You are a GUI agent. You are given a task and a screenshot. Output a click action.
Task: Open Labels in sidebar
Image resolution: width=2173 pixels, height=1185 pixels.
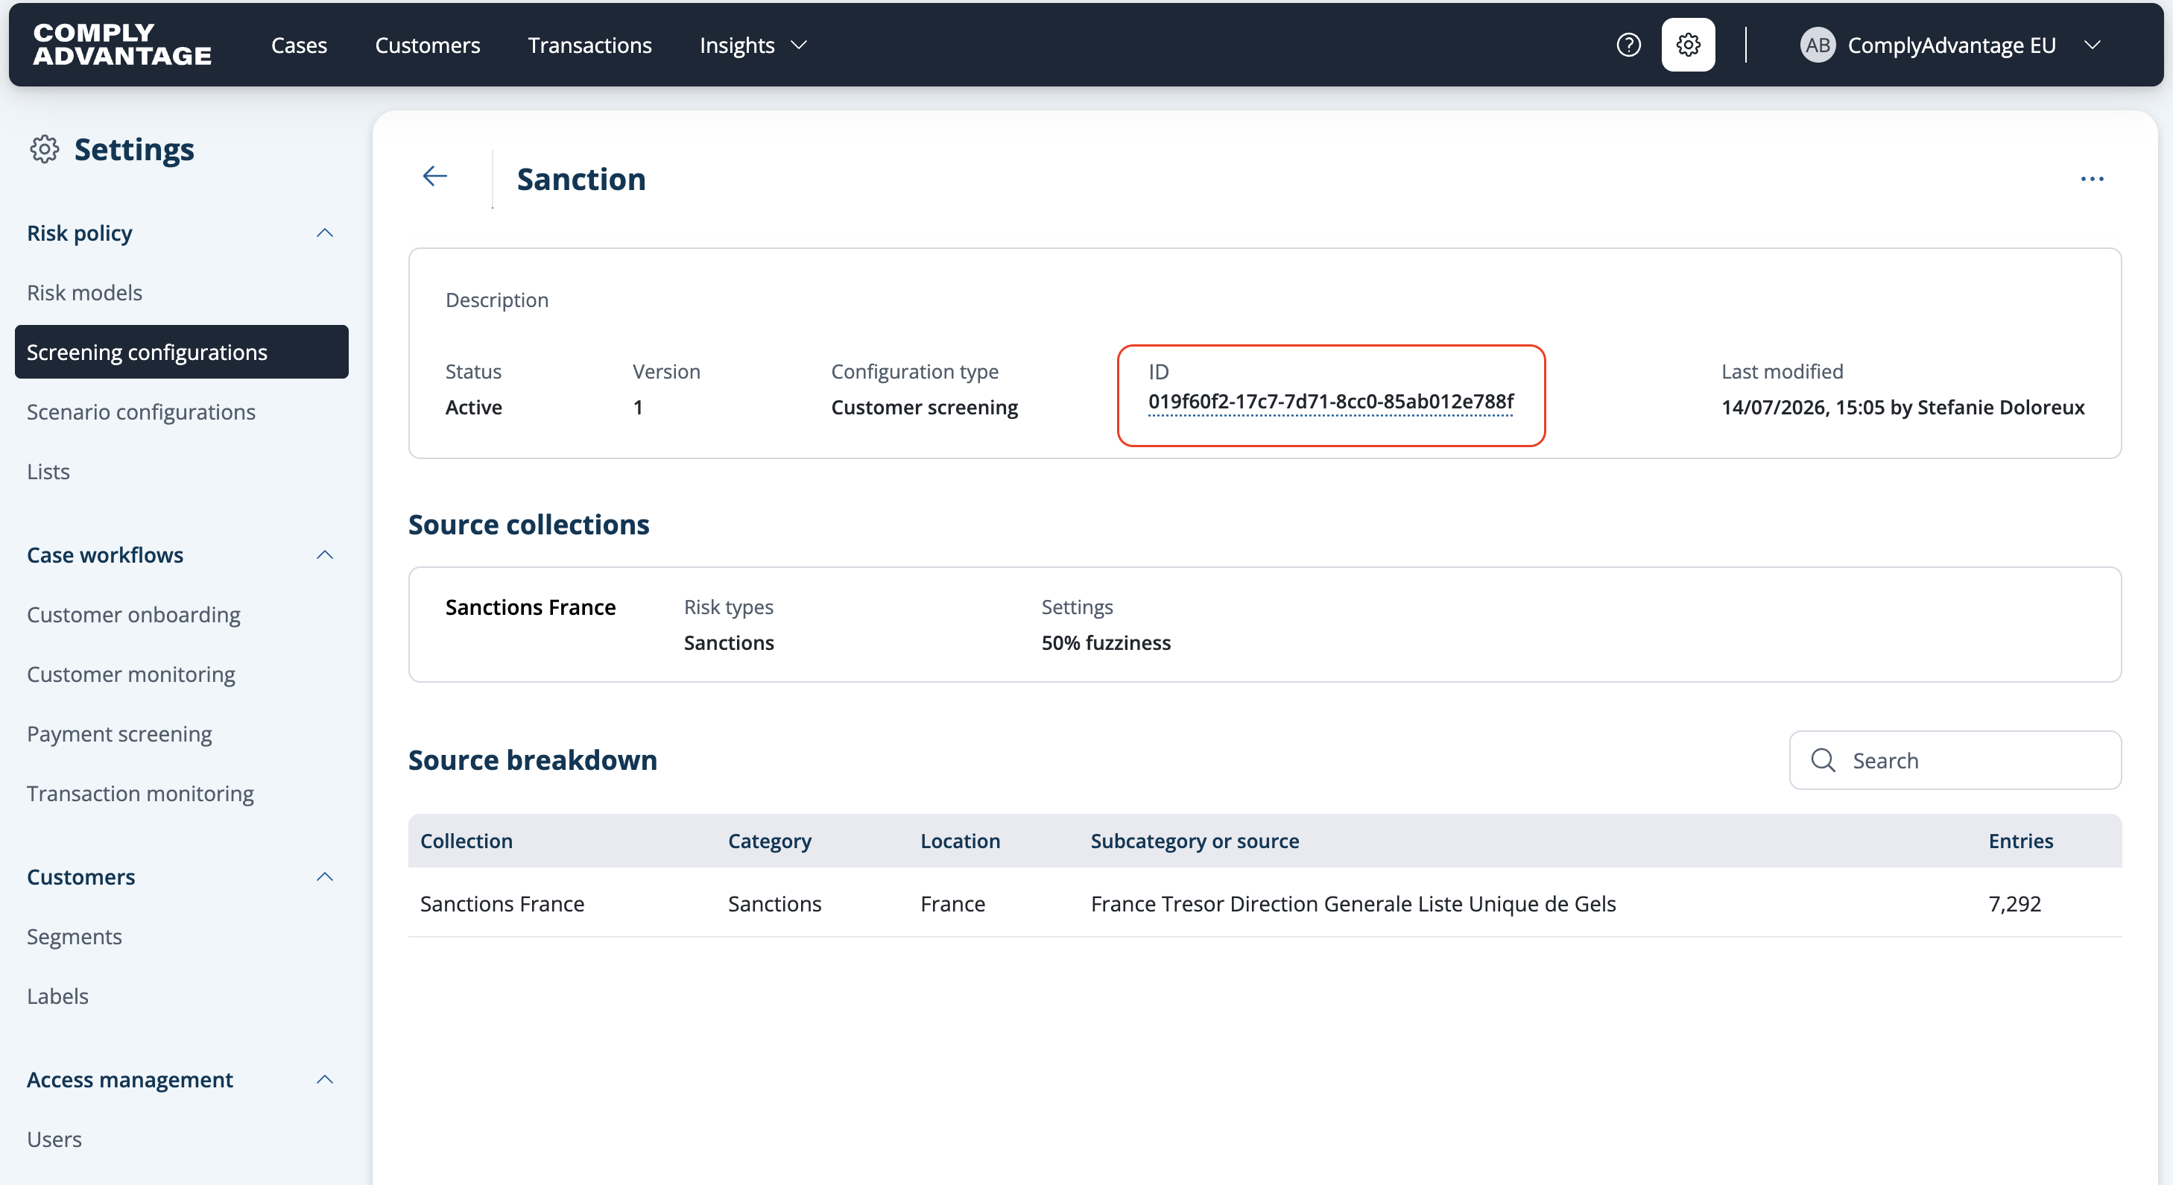(57, 996)
